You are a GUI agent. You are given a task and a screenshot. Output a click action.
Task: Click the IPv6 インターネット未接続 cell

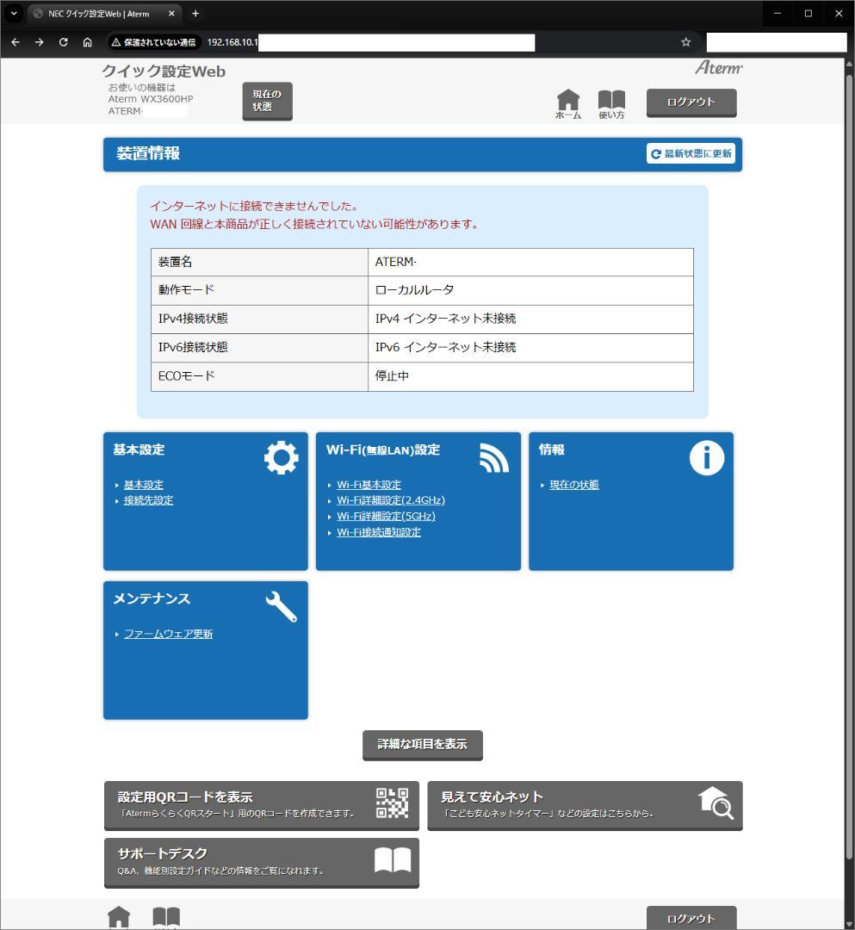(x=530, y=348)
